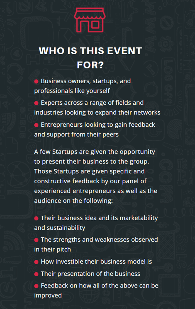Image resolution: width=195 pixels, height=309 pixels.
Task: Click 'How investible their business model is'
Action: click(96, 261)
